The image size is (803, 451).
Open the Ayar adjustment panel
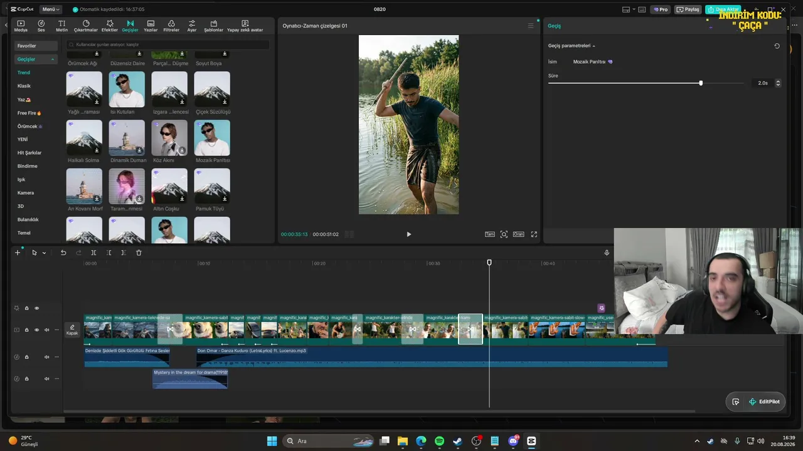click(192, 26)
